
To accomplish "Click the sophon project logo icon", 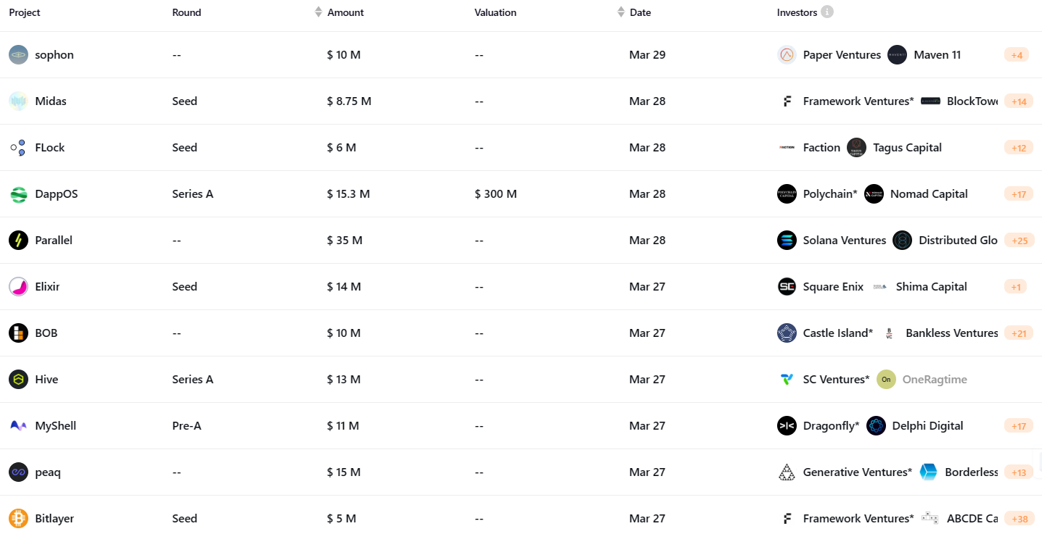I will (18, 55).
